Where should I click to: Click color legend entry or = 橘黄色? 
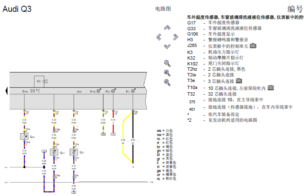pos(166,174)
